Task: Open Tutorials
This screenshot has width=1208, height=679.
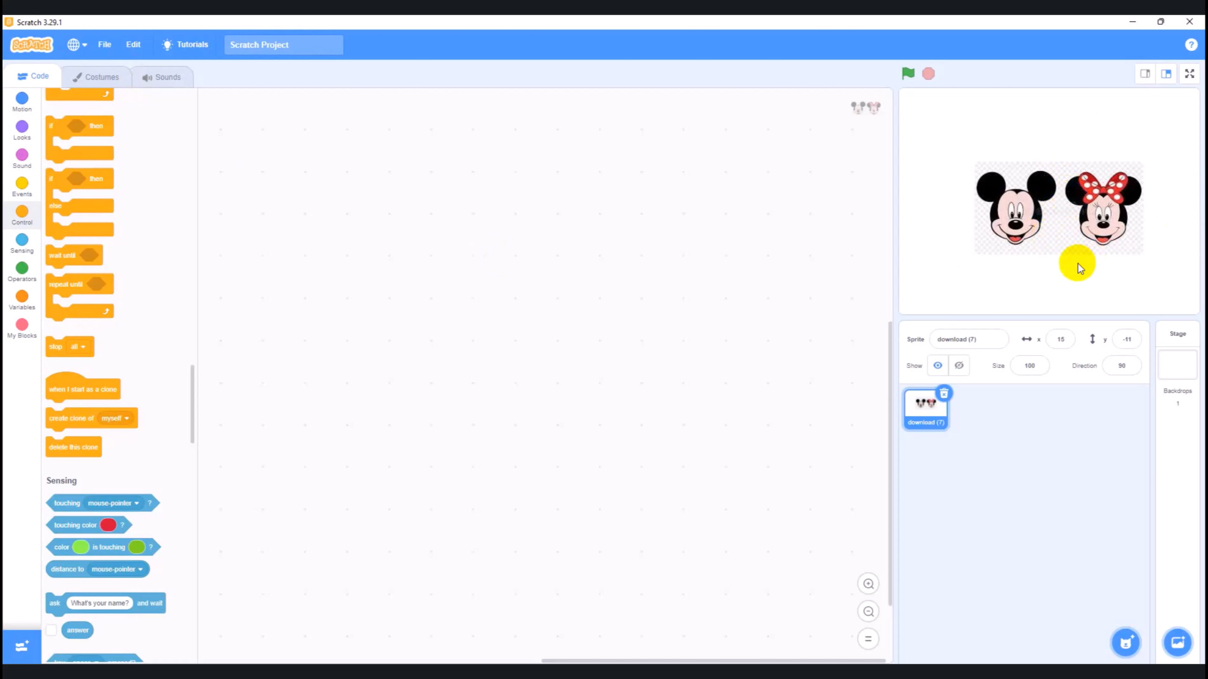Action: click(185, 45)
